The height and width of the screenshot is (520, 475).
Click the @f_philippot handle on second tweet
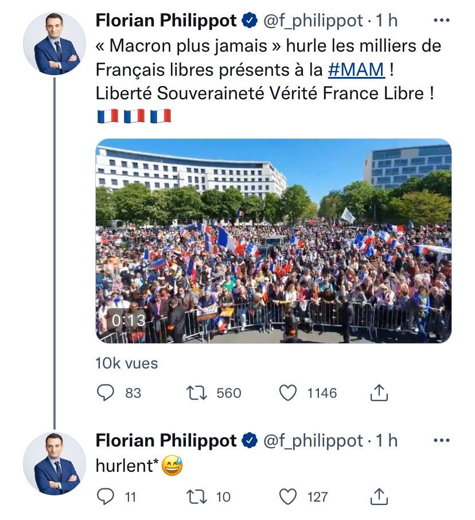coord(313,441)
